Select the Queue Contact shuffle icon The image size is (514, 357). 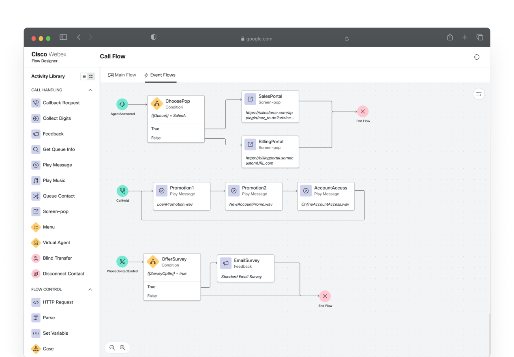[x=36, y=196]
